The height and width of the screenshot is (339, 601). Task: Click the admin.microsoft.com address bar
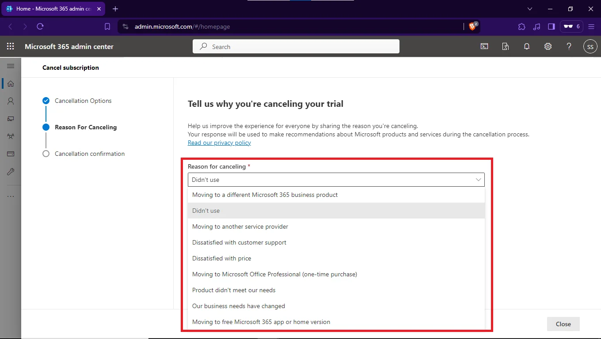point(292,26)
